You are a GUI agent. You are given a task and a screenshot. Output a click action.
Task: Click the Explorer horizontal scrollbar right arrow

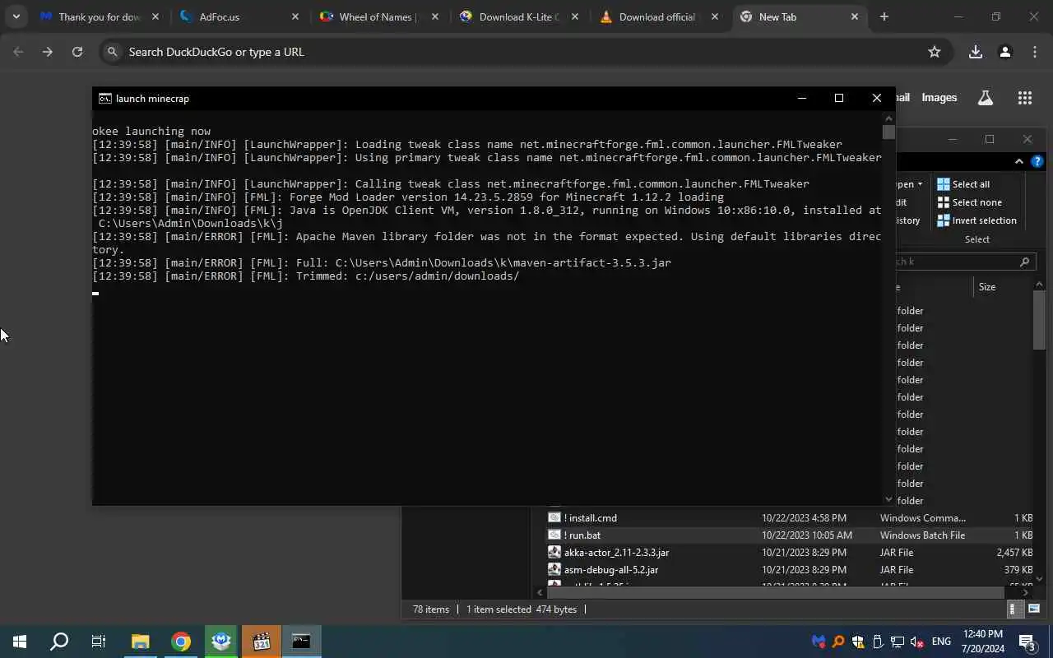(x=1025, y=592)
